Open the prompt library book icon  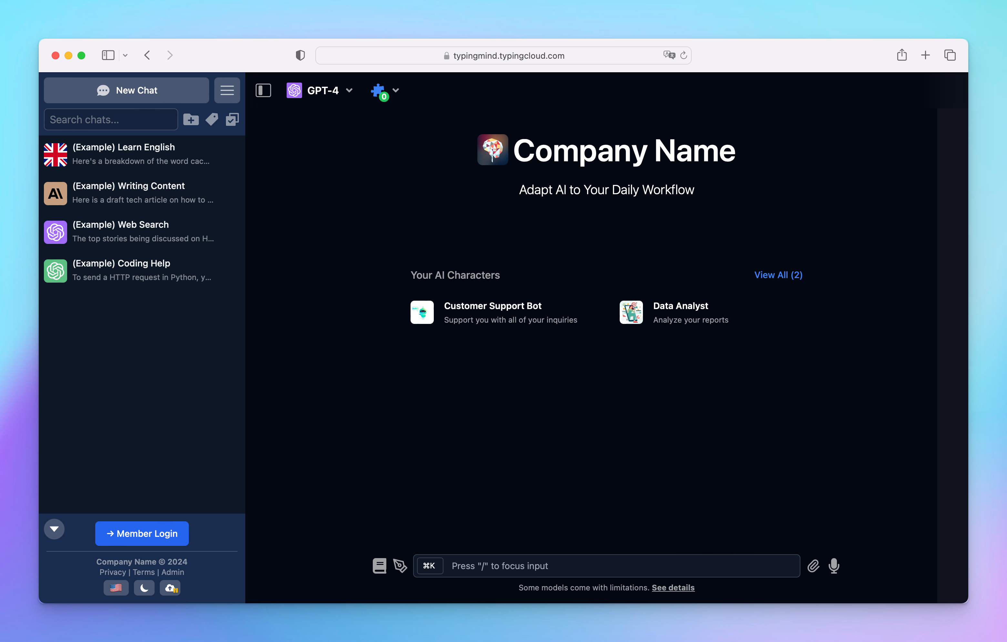pos(379,566)
